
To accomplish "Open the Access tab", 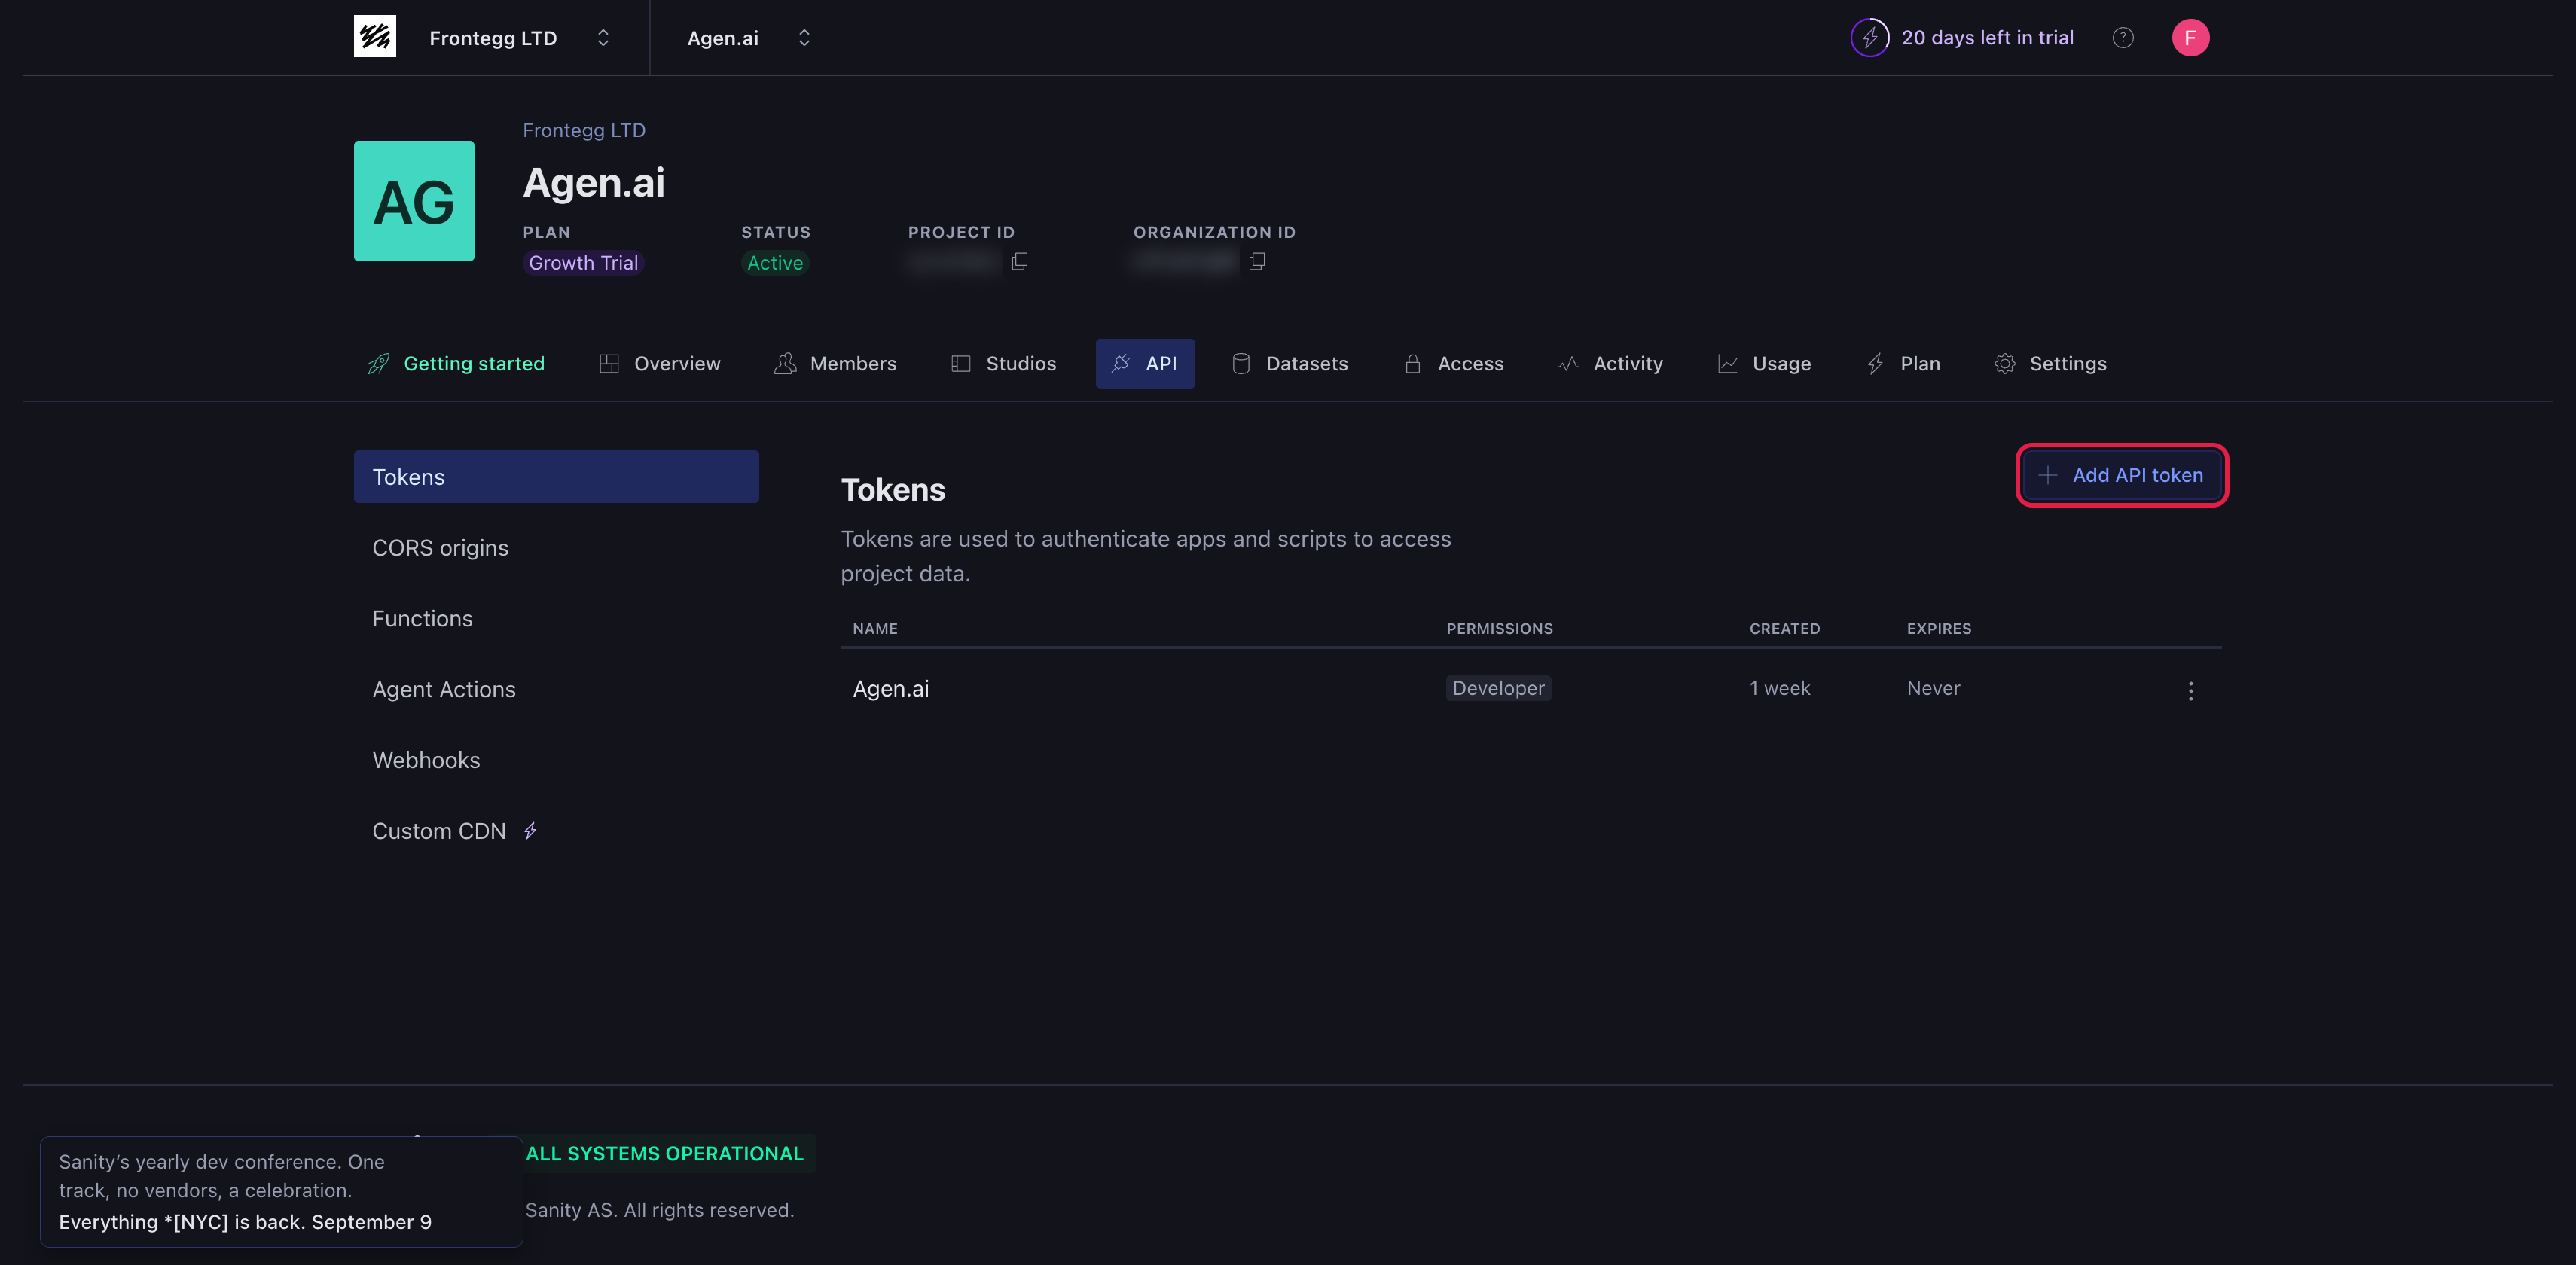I will 1454,364.
